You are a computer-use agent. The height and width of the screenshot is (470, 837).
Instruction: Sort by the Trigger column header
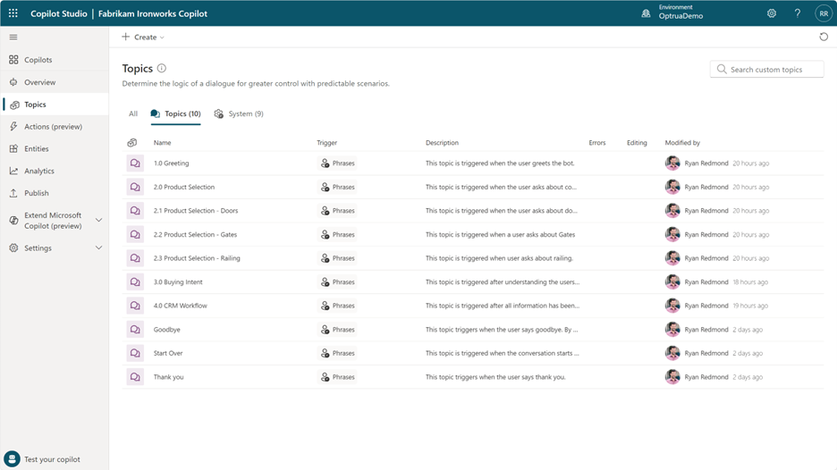326,142
